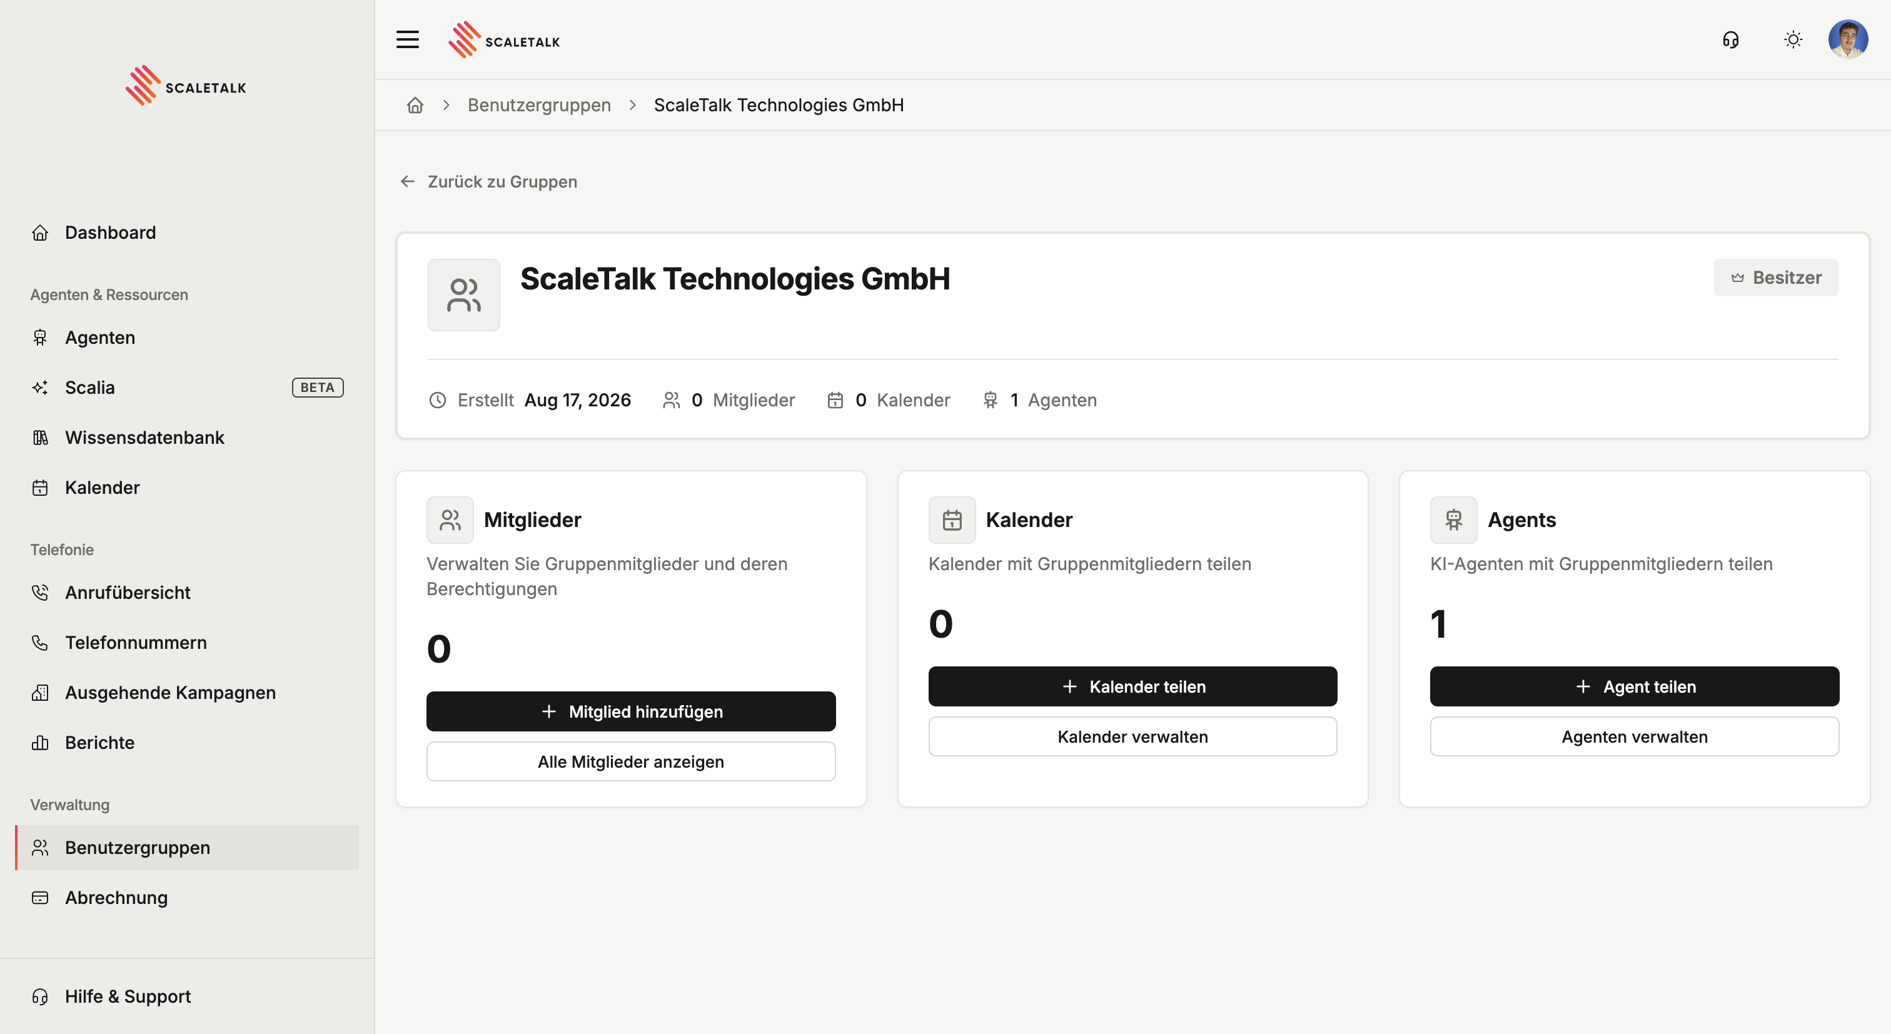
Task: Click the crown icon in the Besitzer badge
Action: [1738, 278]
